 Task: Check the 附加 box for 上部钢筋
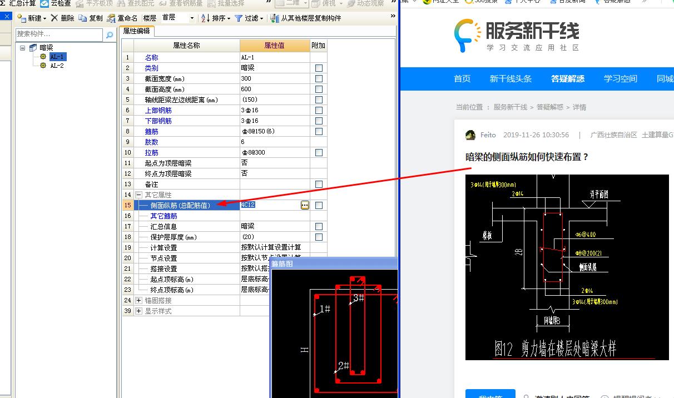(x=319, y=110)
